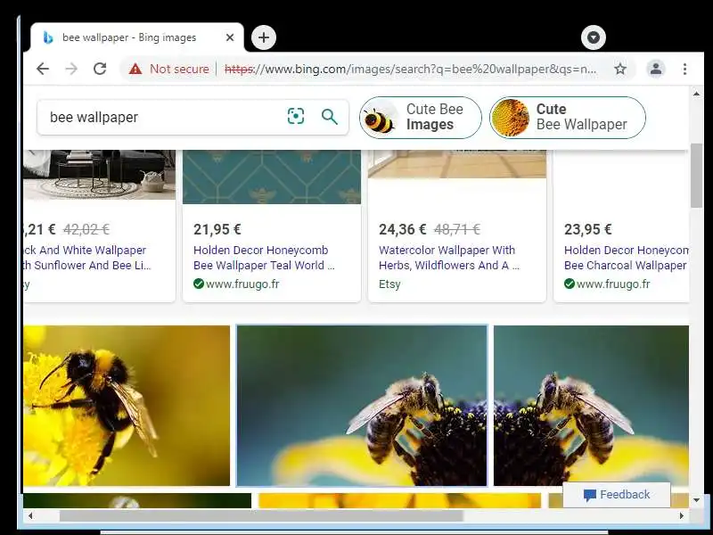Click the horizontal scrollbar right arrow
Viewport: 713px width, 535px height.
tap(681, 515)
